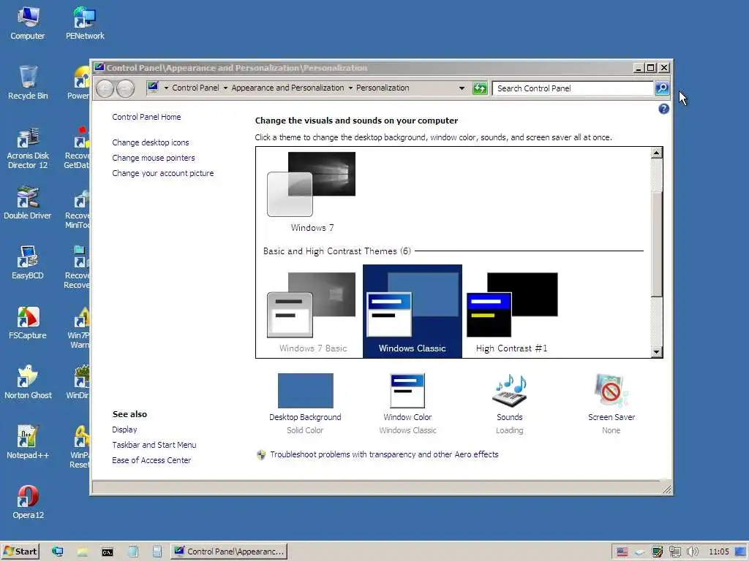This screenshot has width=749, height=561.
Task: Click the green refresh button in address bar
Action: point(480,88)
